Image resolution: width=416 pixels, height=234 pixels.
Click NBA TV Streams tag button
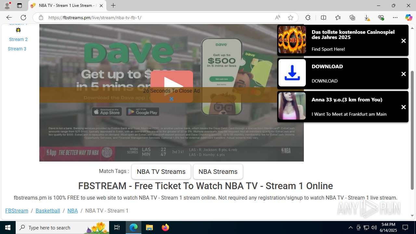click(x=161, y=172)
